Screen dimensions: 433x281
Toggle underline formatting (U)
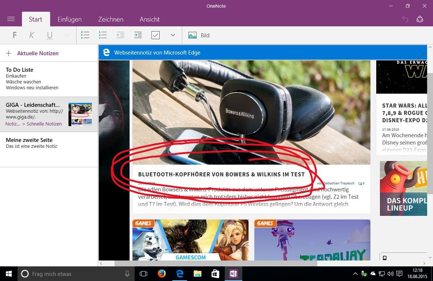tap(50, 35)
